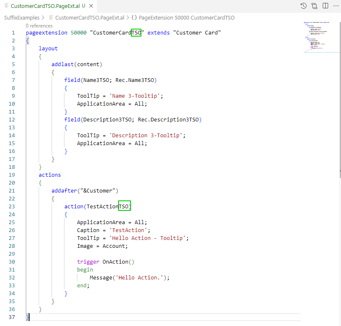This screenshot has height=326, width=341.
Task: Click the 'end;' keyword on line 33
Action: [x=83, y=286]
